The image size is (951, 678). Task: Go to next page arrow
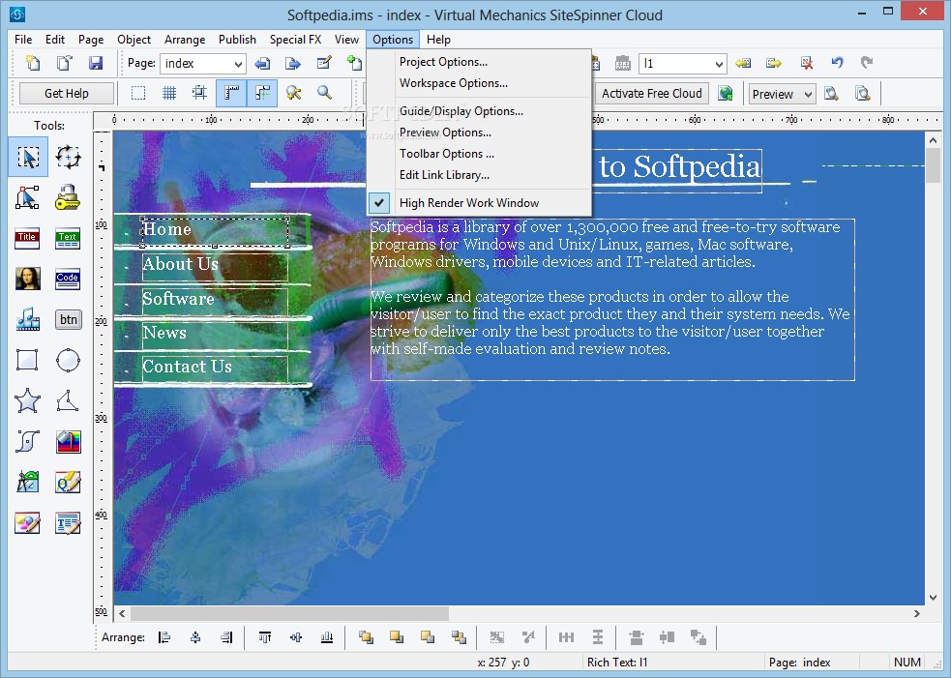(x=293, y=63)
